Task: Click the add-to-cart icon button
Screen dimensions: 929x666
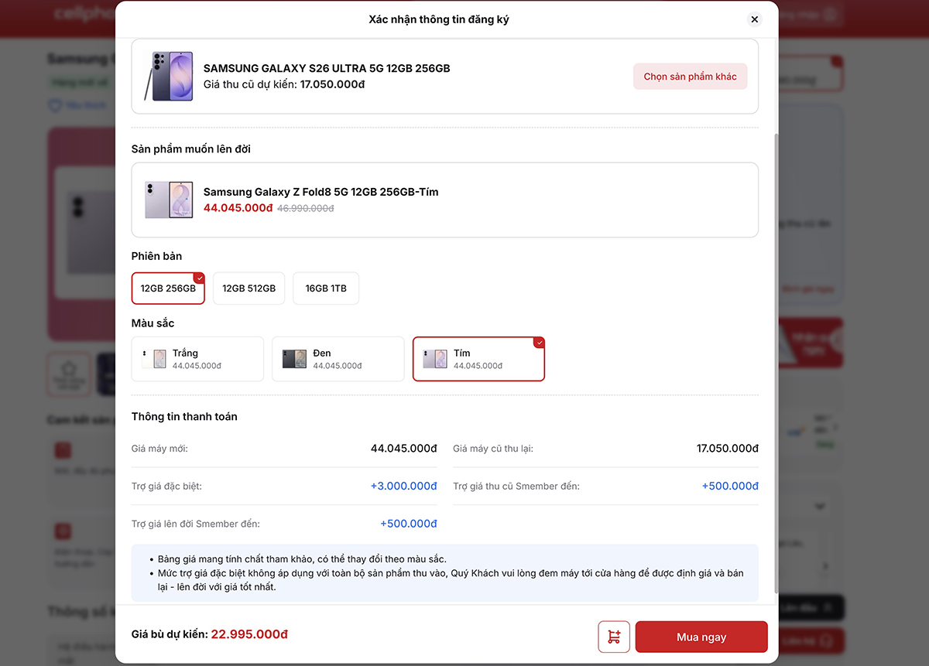Action: [614, 637]
